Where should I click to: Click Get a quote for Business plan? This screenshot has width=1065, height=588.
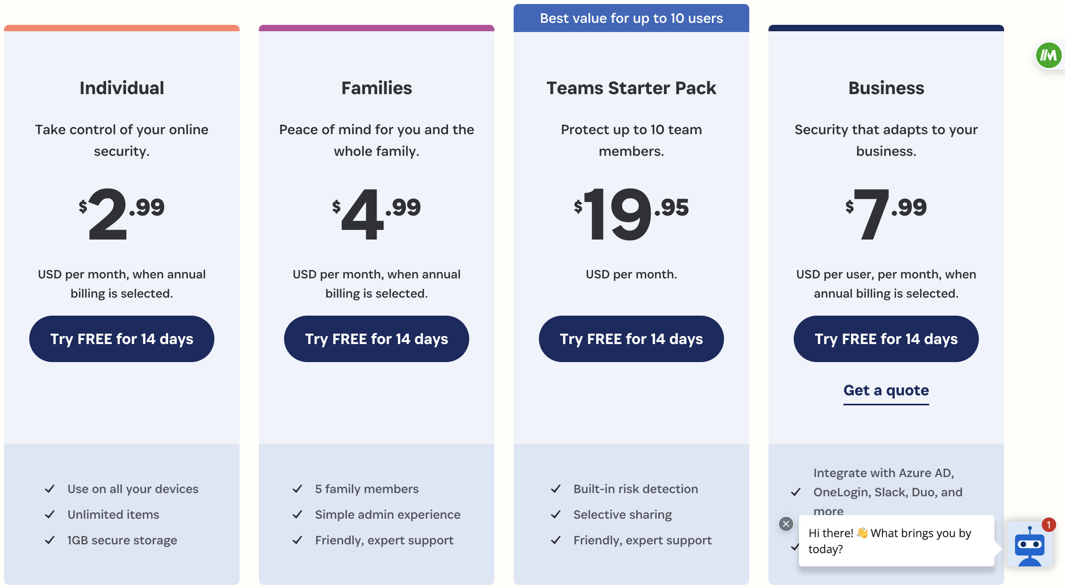pos(886,390)
